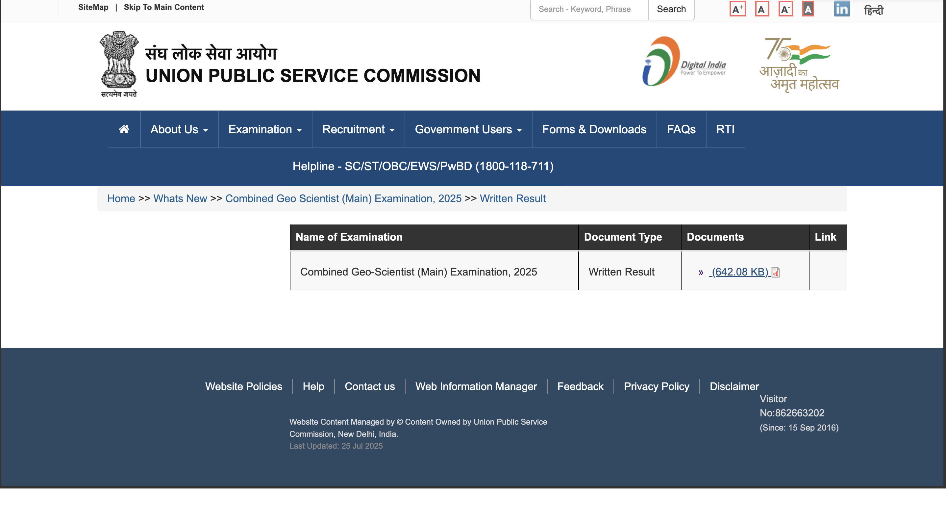
Task: Select the 'Written Result' table cell
Action: coord(630,271)
